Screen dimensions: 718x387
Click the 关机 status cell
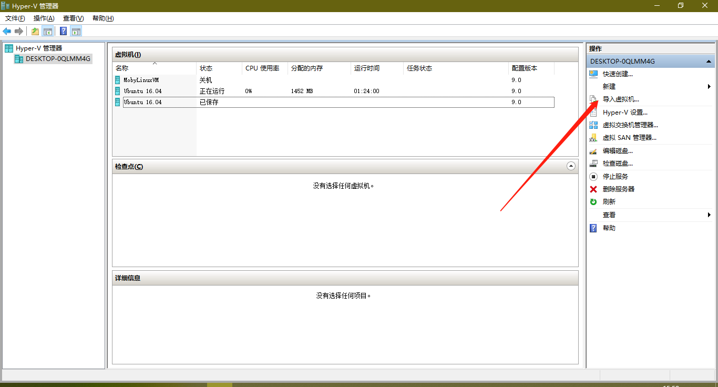tap(206, 80)
